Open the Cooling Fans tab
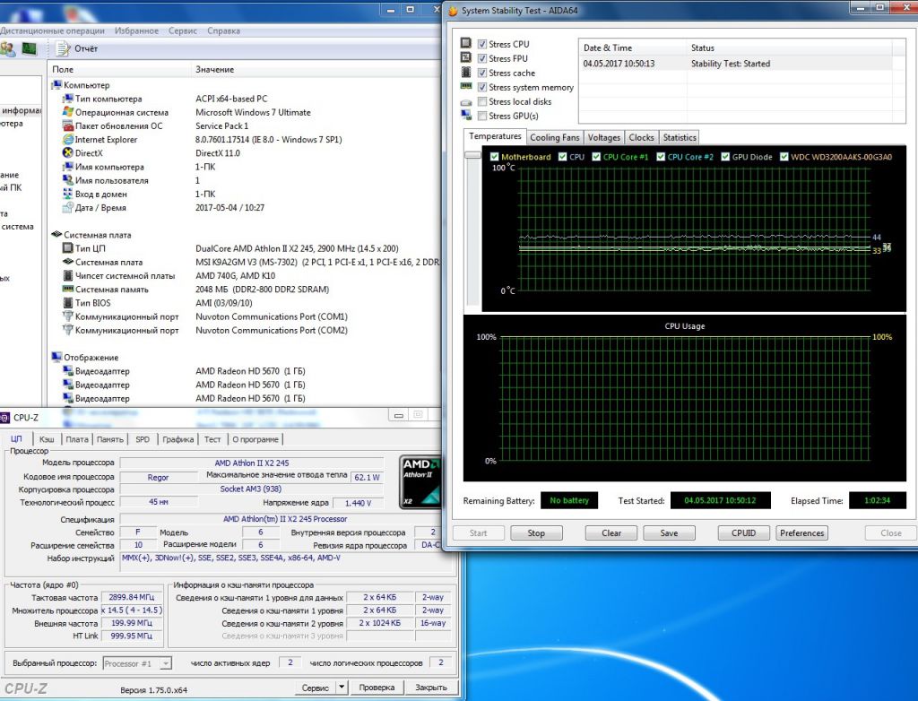This screenshot has height=701, width=918. [x=554, y=138]
